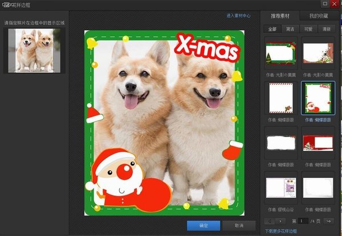Click the corgi photo display-area preview
This screenshot has height=236, width=342.
pyautogui.click(x=34, y=51)
